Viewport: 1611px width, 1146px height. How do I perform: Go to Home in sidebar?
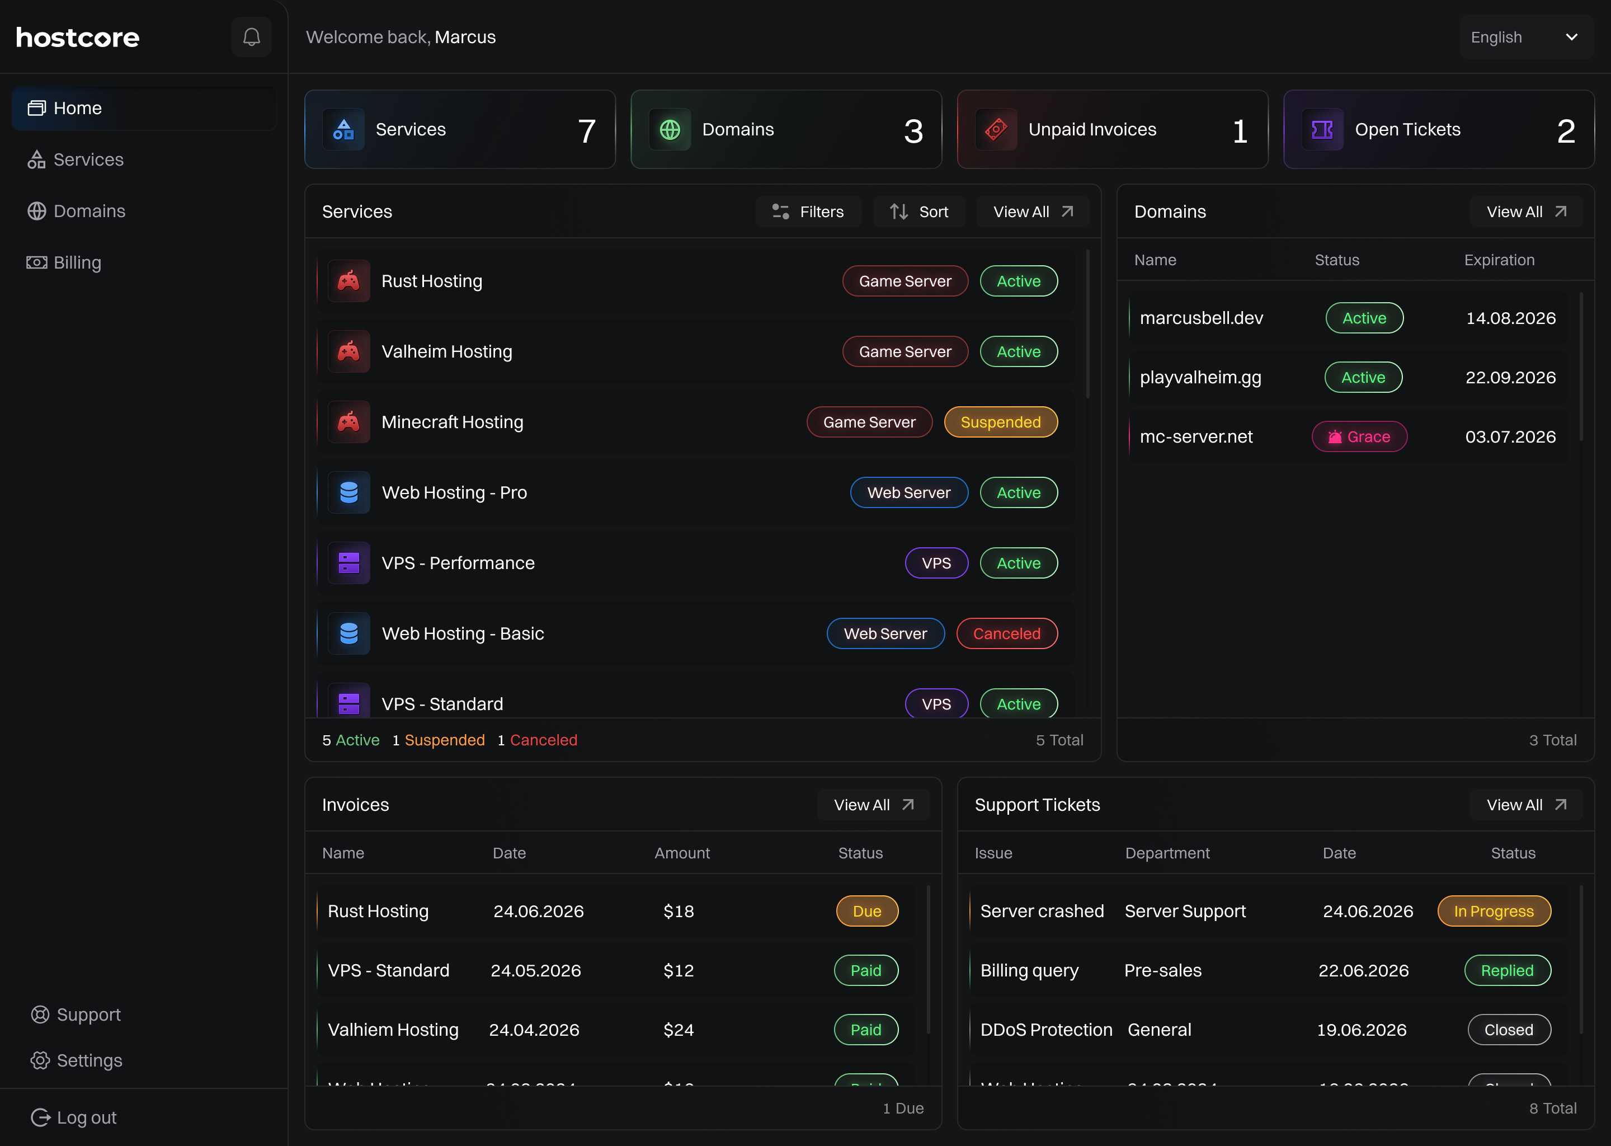pos(144,108)
